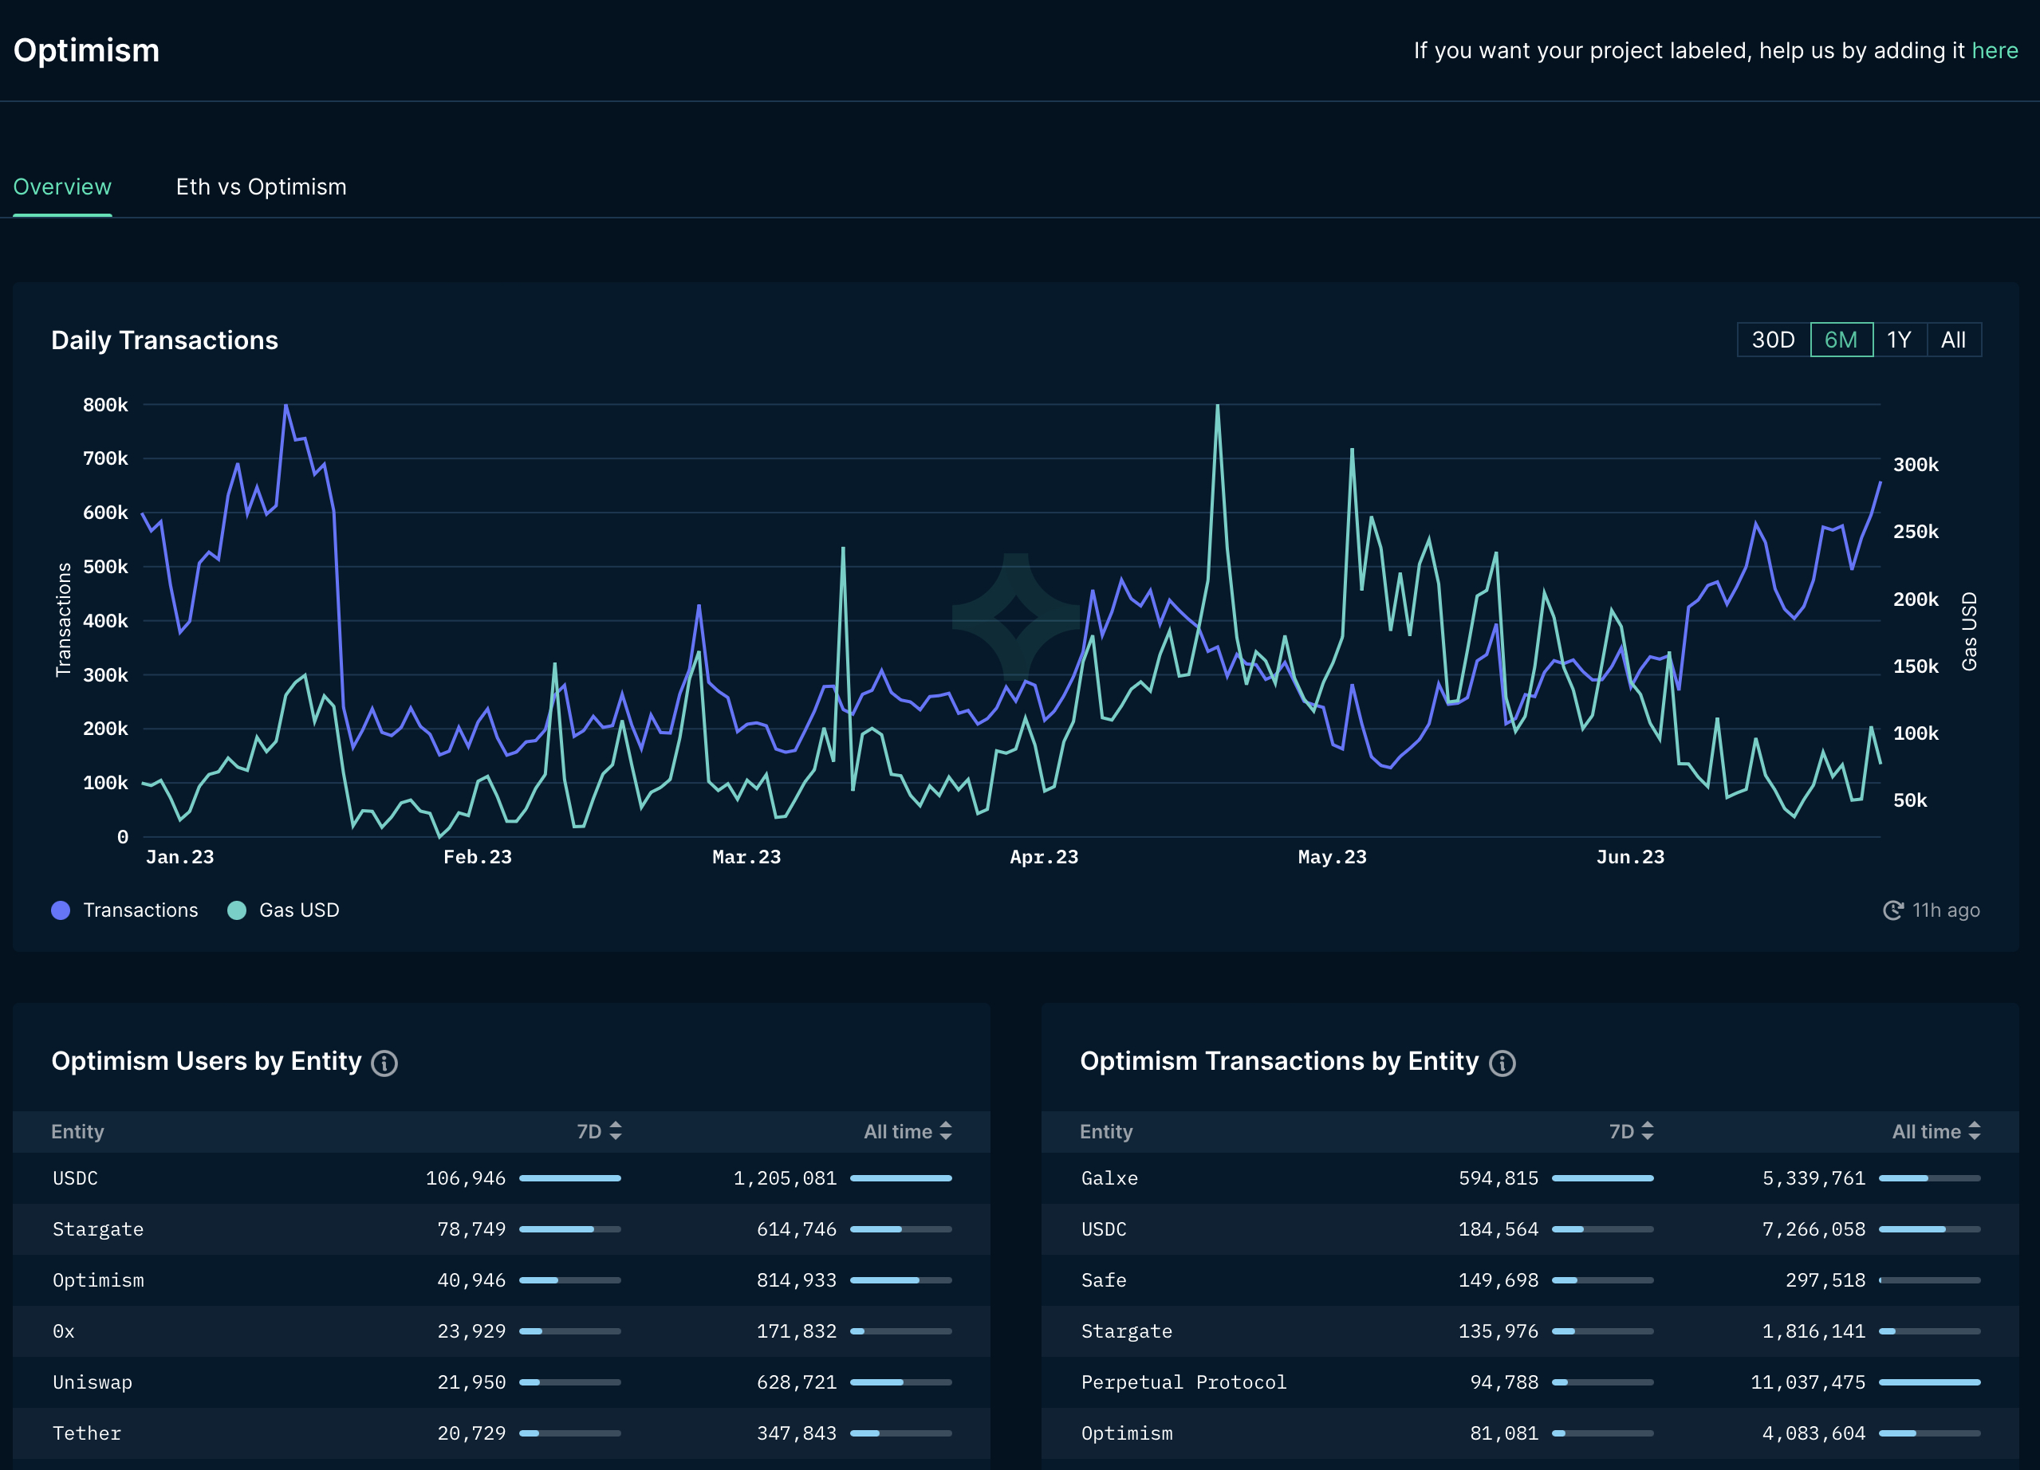Select the Perpetual Protocol row

[1530, 1382]
